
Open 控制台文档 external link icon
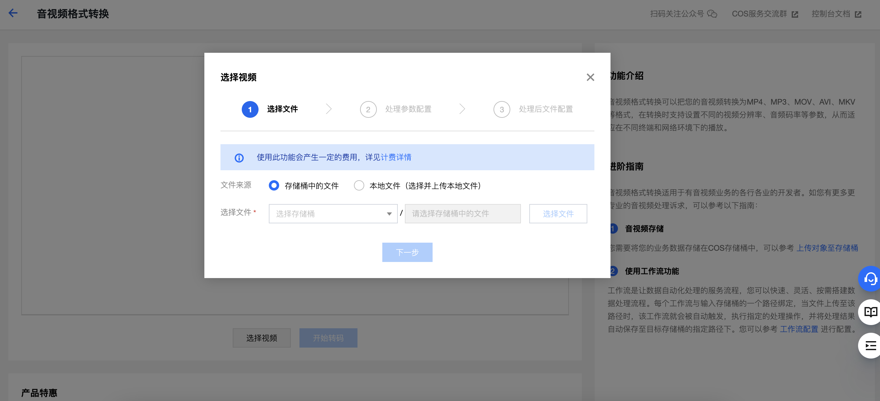858,14
